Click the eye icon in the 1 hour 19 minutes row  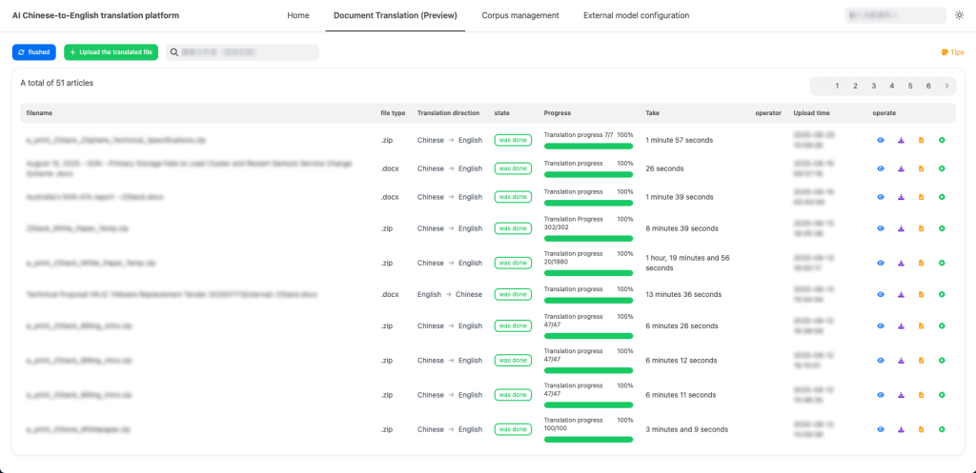881,263
